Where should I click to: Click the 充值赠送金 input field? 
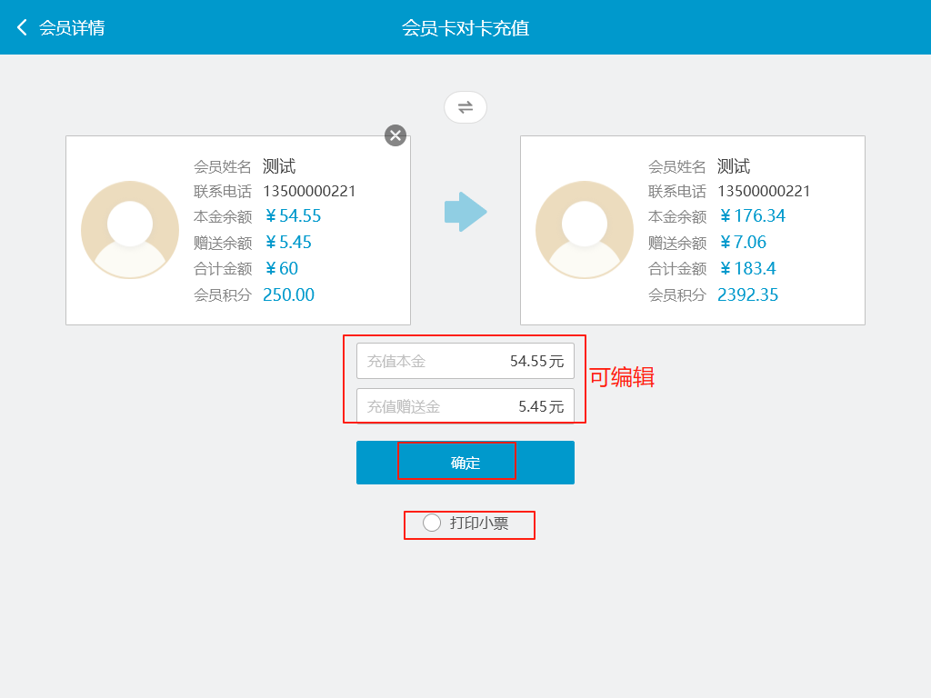[465, 405]
